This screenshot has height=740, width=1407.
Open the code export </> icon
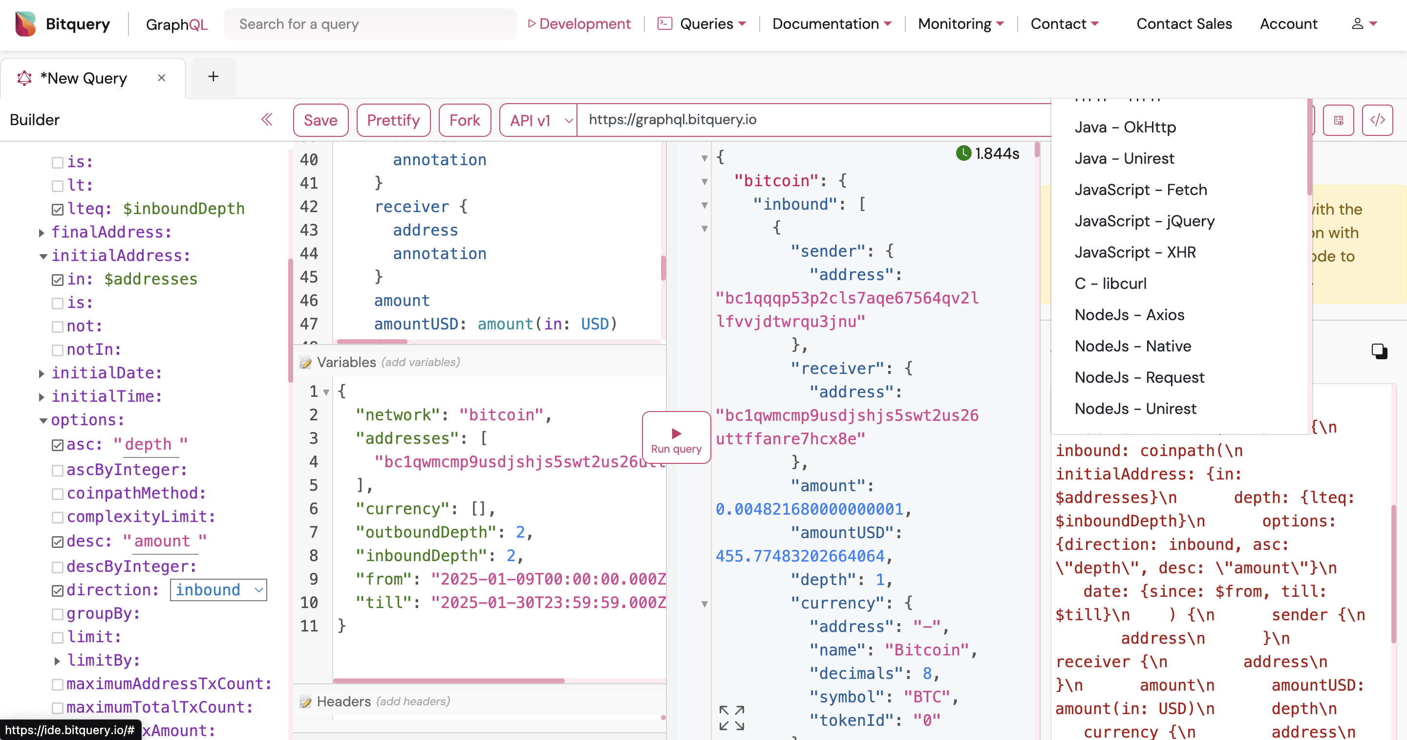pyautogui.click(x=1378, y=120)
